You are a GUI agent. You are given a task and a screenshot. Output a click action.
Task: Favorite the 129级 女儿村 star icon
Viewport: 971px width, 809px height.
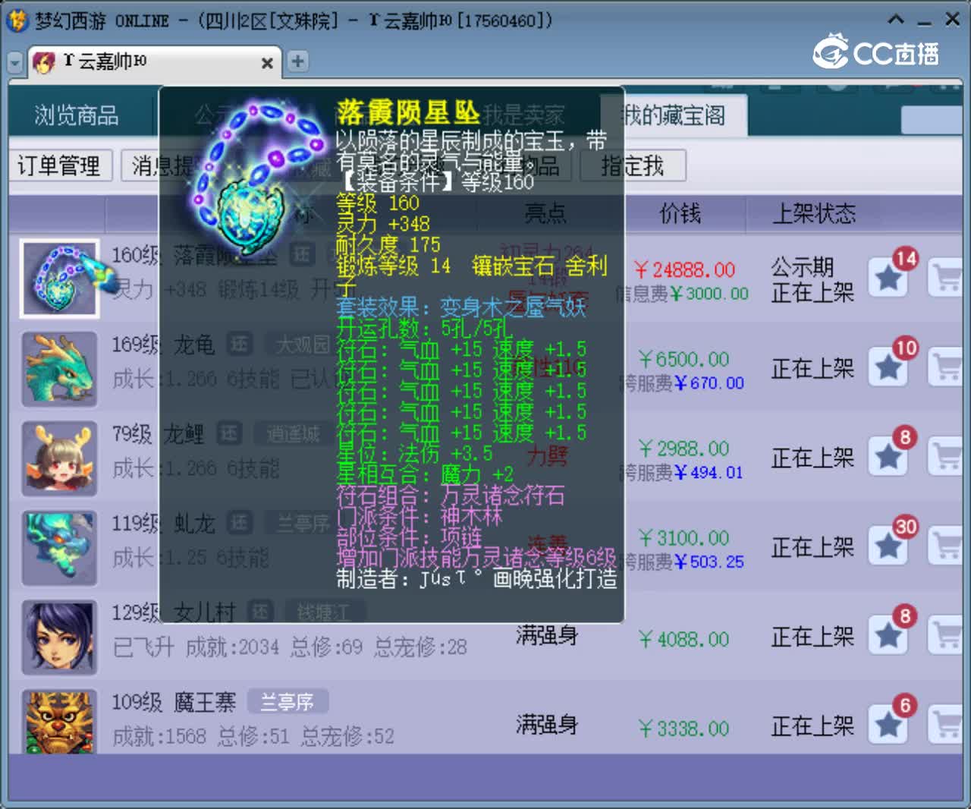point(888,636)
